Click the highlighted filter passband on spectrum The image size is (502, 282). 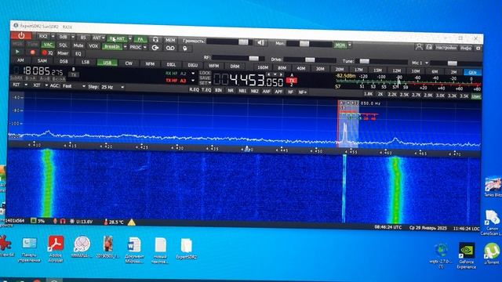click(348, 124)
